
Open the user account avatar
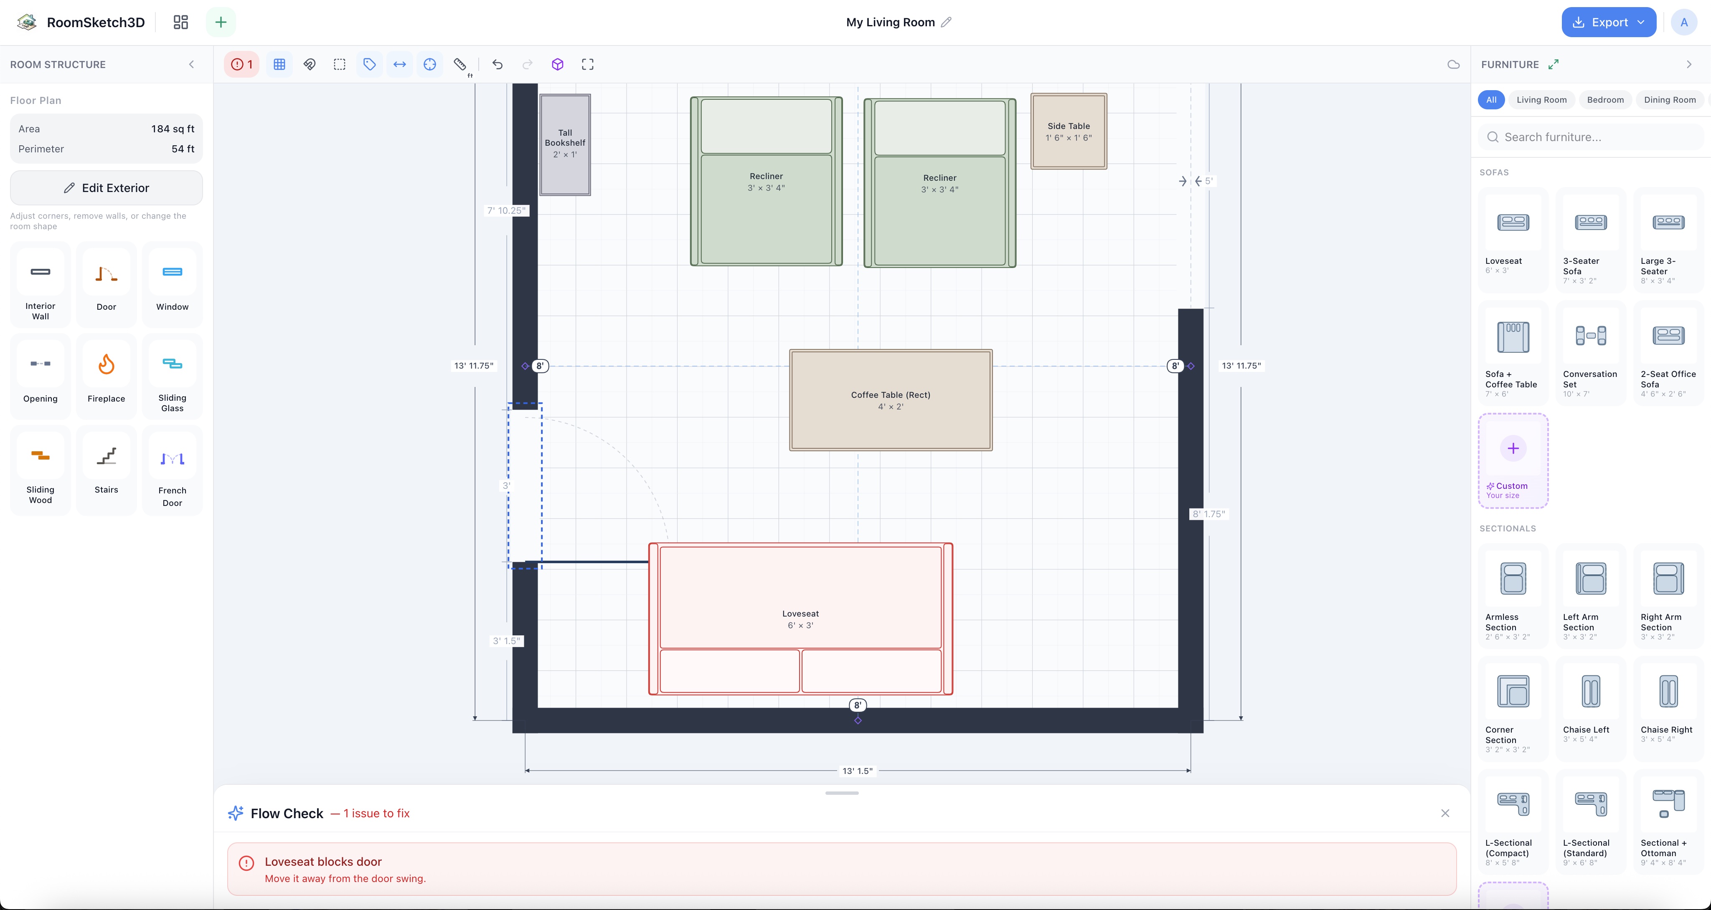click(1684, 23)
